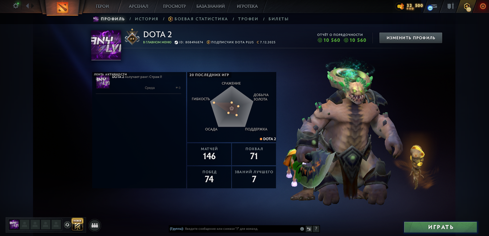Navigate back with the left arrow
This screenshot has width=489, height=236.
point(27,6)
